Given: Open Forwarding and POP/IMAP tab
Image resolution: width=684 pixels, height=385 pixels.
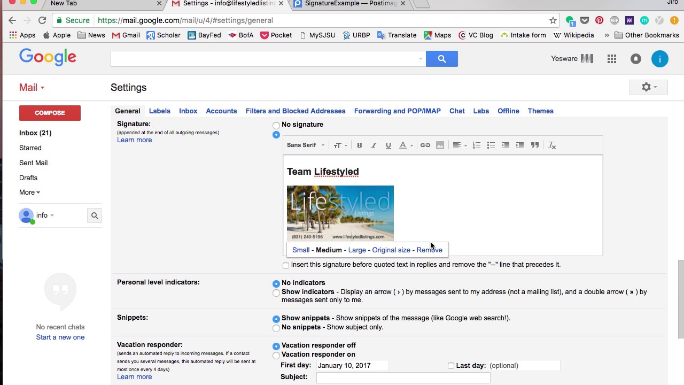Looking at the screenshot, I should click(398, 111).
